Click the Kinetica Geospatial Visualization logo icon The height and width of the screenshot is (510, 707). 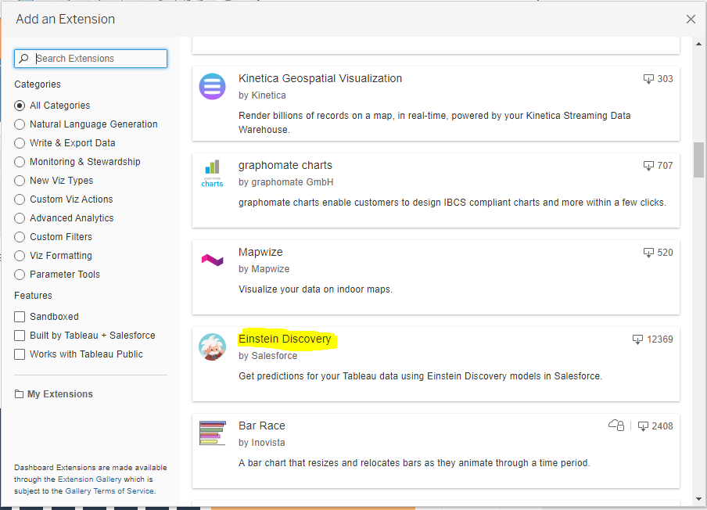point(213,86)
